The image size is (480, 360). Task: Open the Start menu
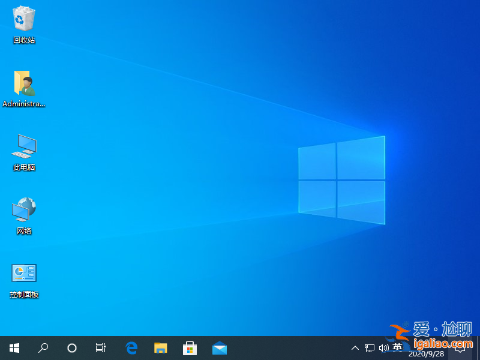click(14, 348)
